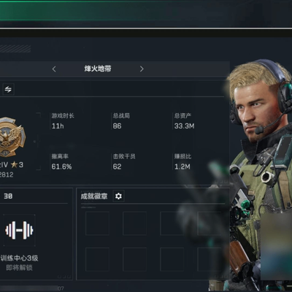Go to previous mode with left chevron
Image resolution: width=292 pixels, height=292 pixels.
(x=54, y=69)
